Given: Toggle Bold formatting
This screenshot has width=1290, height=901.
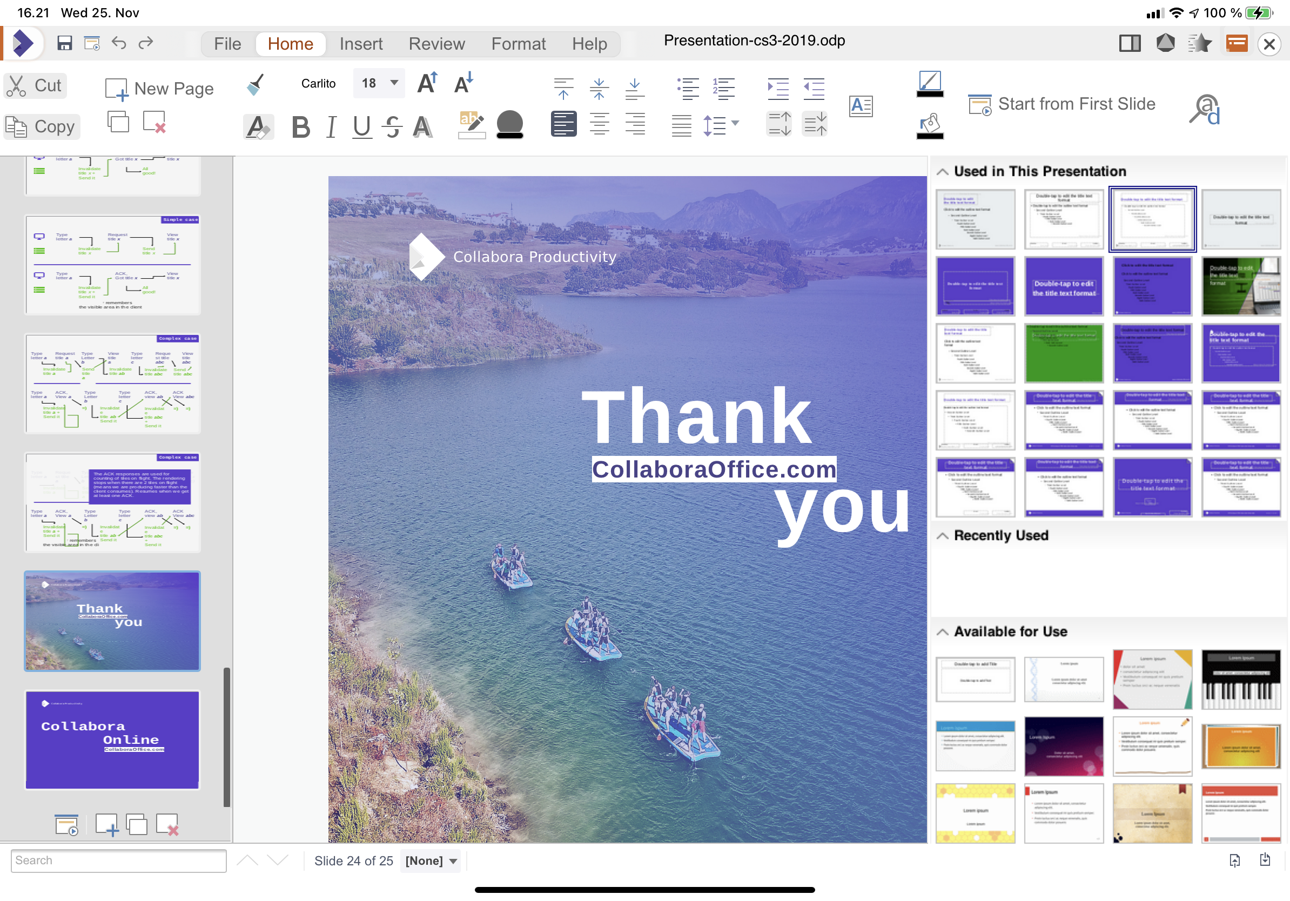Looking at the screenshot, I should point(301,127).
